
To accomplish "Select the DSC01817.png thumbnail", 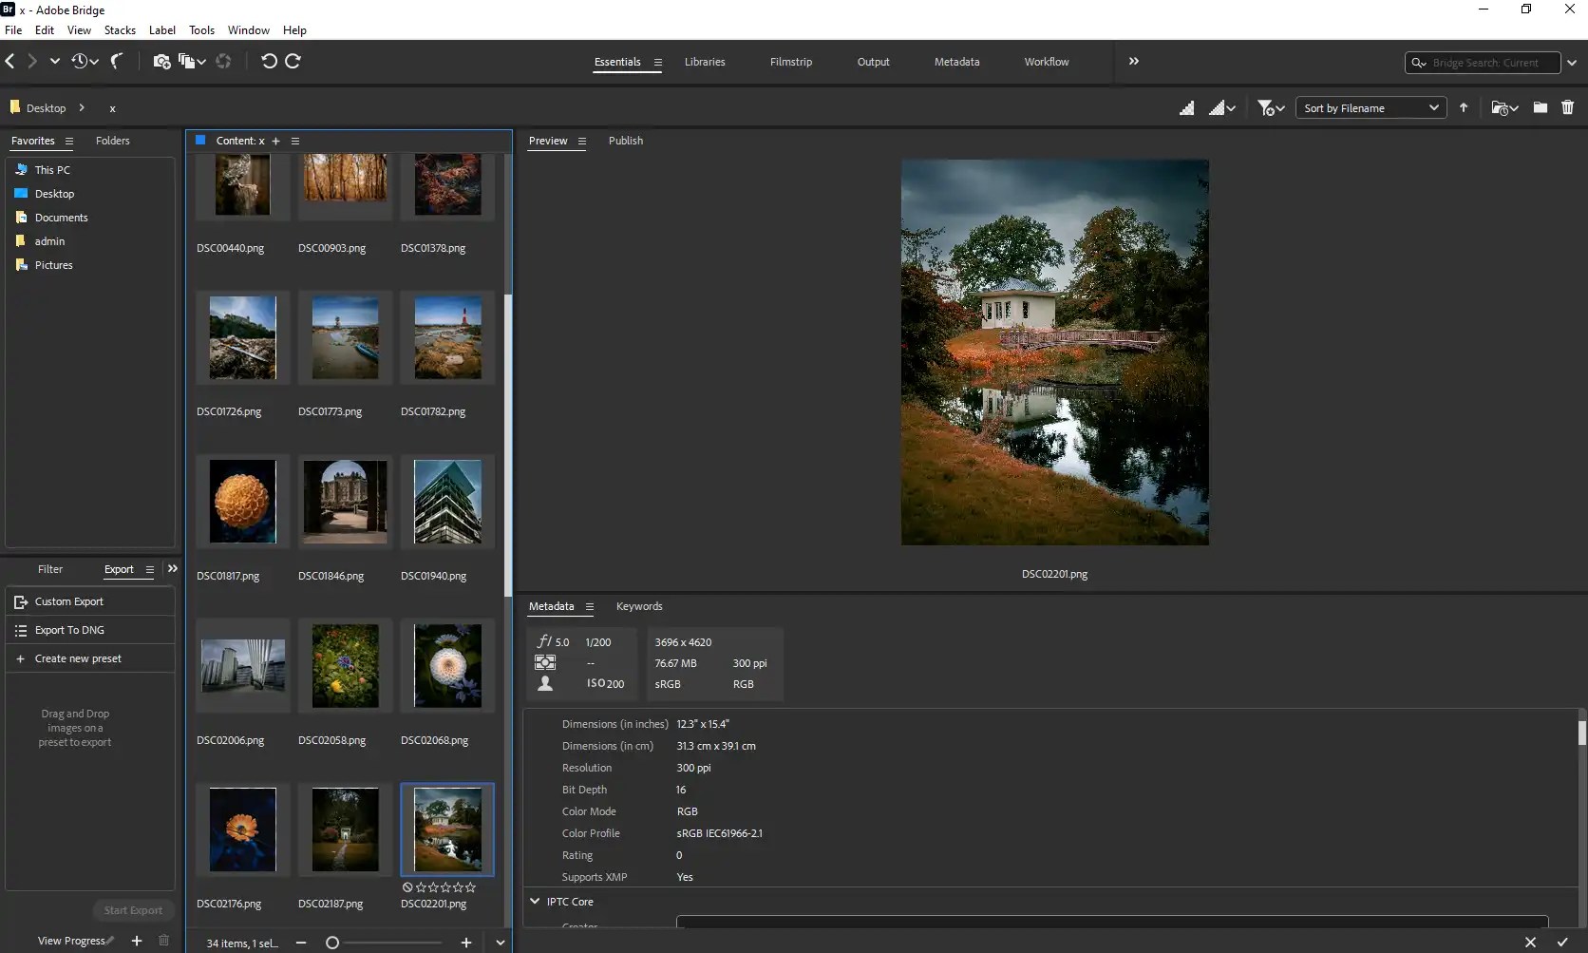I will point(242,502).
